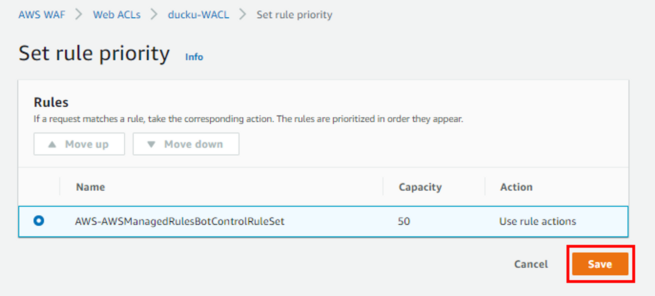Select the AWS-AWSManagedRulesBotControlRuleSet radio button
The width and height of the screenshot is (655, 296).
[39, 221]
